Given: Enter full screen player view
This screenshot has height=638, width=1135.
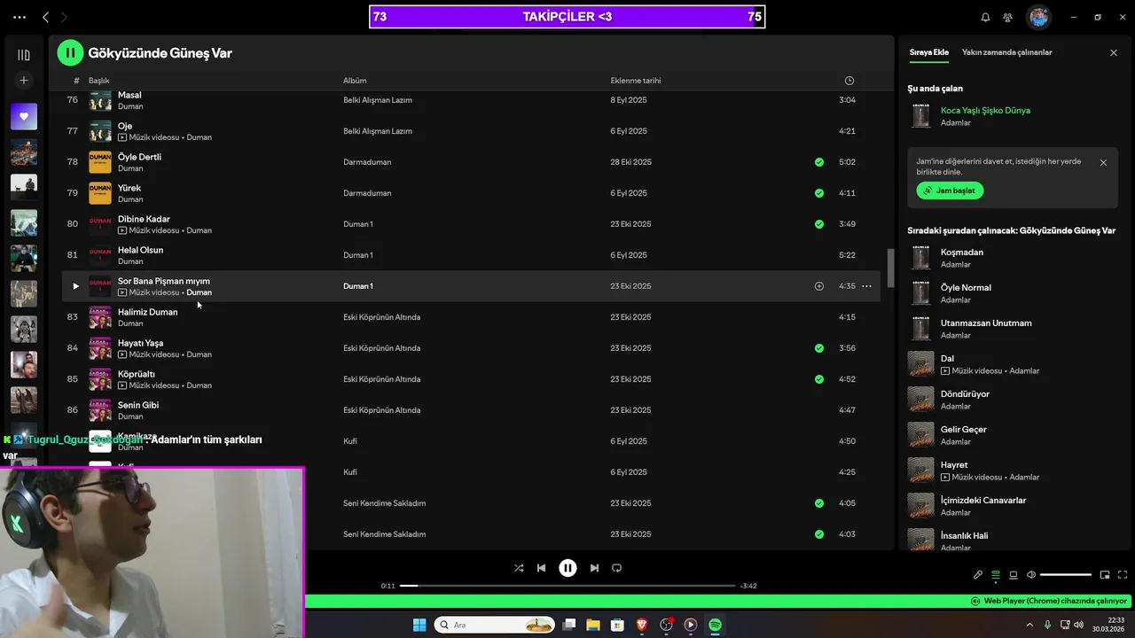Looking at the screenshot, I should [x=1123, y=575].
